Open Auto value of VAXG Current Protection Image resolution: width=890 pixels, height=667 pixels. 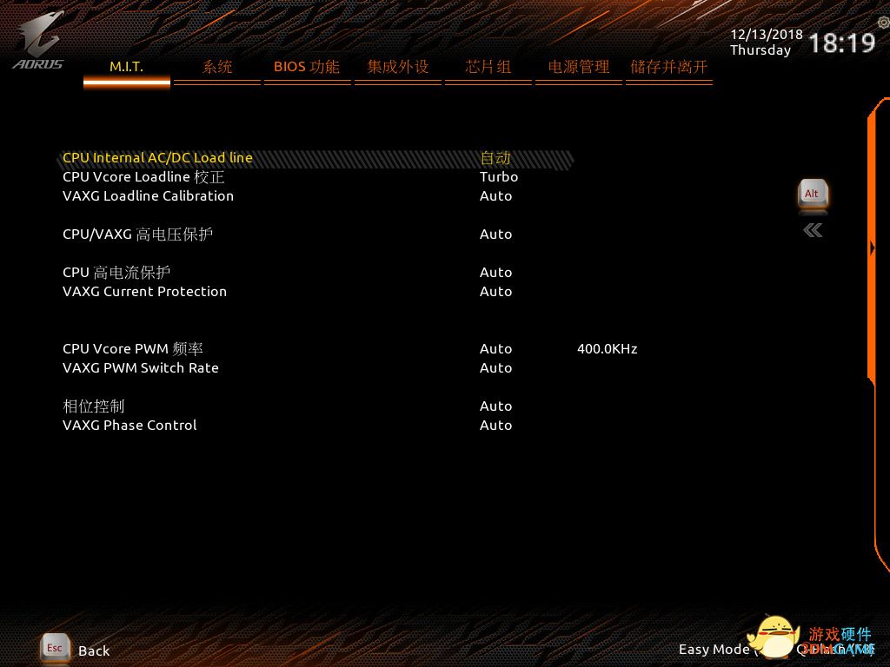click(495, 292)
